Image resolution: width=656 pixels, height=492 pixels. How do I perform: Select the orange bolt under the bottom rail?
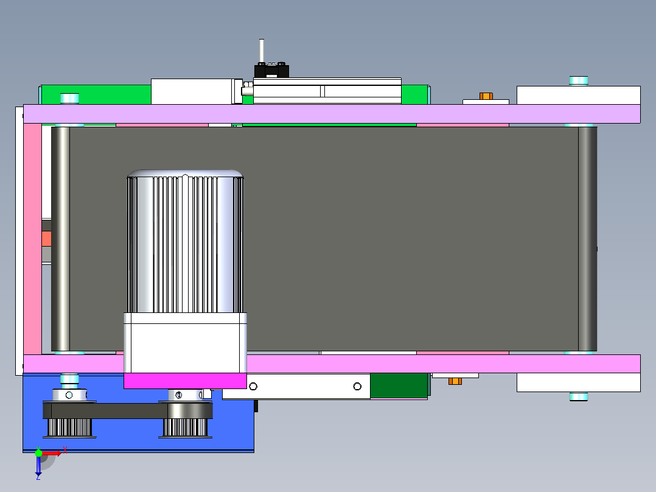455,381
